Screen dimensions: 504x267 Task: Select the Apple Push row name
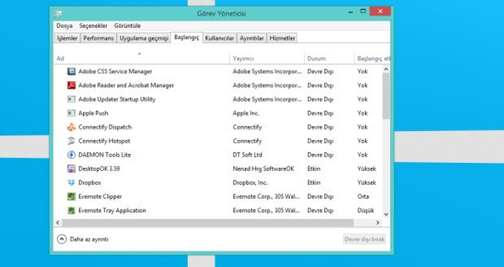[93, 113]
